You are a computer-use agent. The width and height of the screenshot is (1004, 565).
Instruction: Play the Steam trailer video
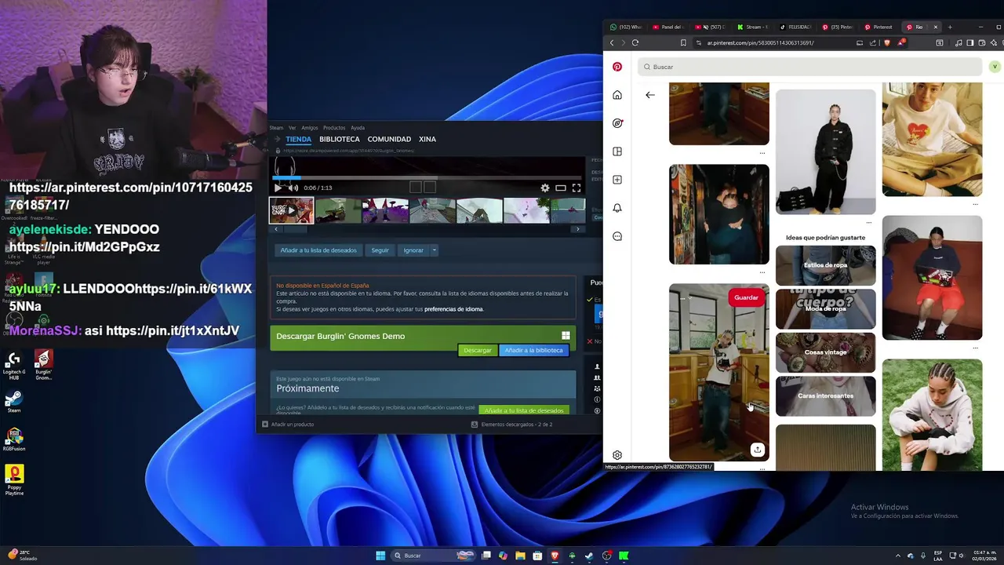278,188
